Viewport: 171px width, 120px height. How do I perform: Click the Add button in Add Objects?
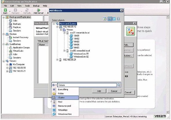[99, 91]
